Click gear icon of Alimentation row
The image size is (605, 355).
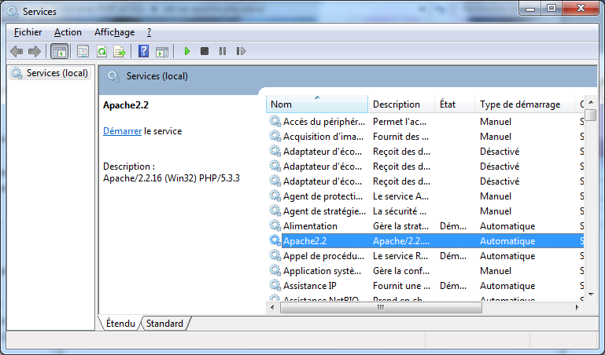275,225
